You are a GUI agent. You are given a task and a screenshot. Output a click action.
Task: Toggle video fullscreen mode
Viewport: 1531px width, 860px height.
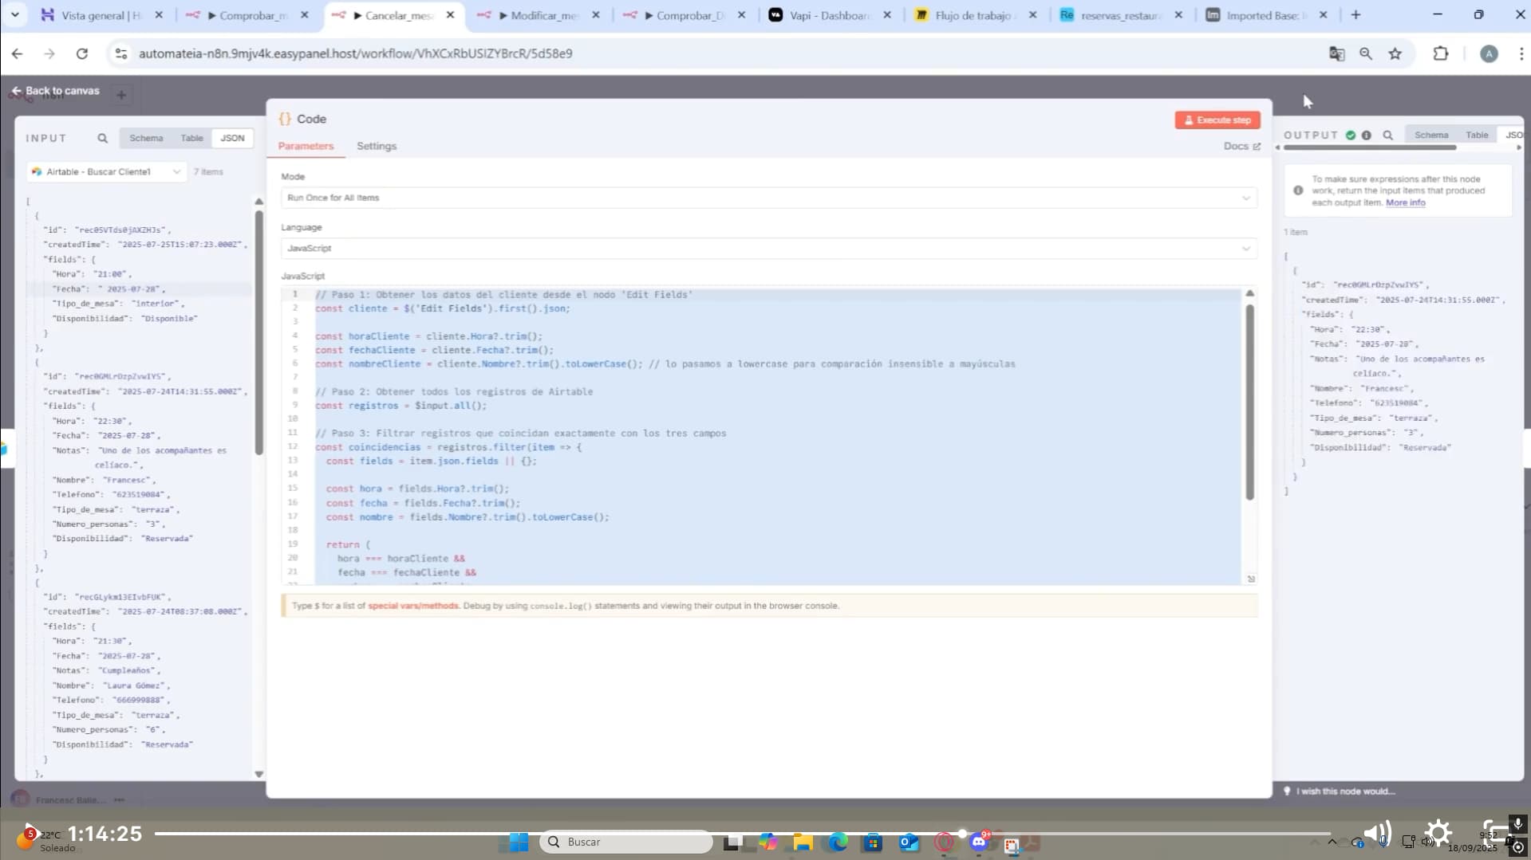(1497, 834)
